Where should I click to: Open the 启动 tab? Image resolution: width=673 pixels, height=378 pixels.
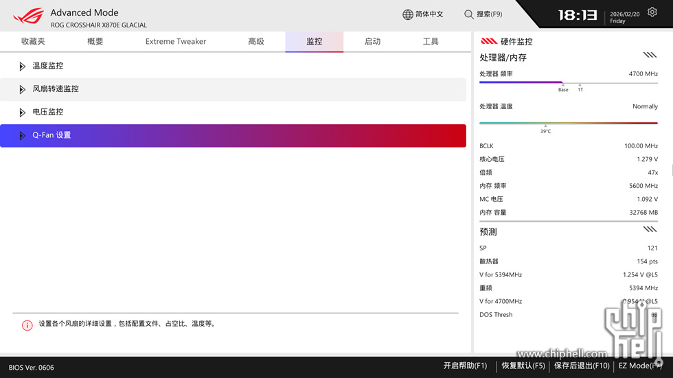tap(372, 41)
